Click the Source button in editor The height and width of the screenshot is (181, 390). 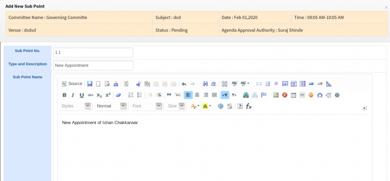click(x=72, y=84)
